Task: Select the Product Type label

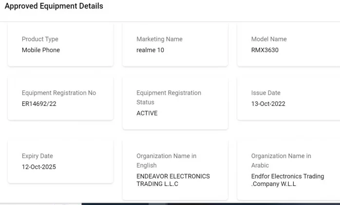Action: point(40,39)
